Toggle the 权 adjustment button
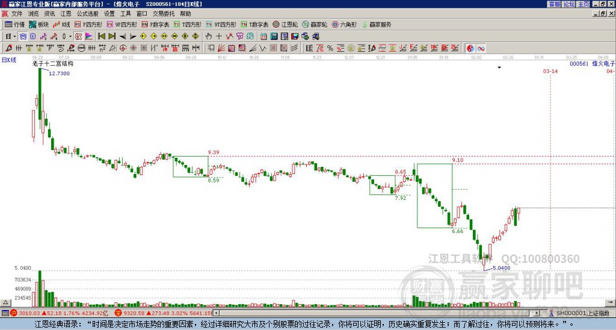616x330 pixels. (78, 37)
